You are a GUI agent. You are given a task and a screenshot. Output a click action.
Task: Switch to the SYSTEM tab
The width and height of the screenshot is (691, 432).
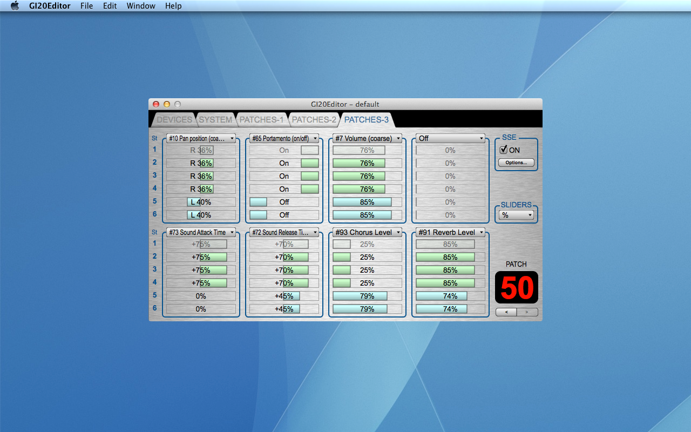pos(215,120)
